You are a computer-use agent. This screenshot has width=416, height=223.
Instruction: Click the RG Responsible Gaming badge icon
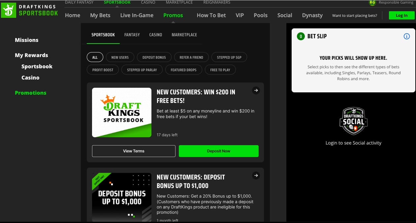click(x=372, y=3)
